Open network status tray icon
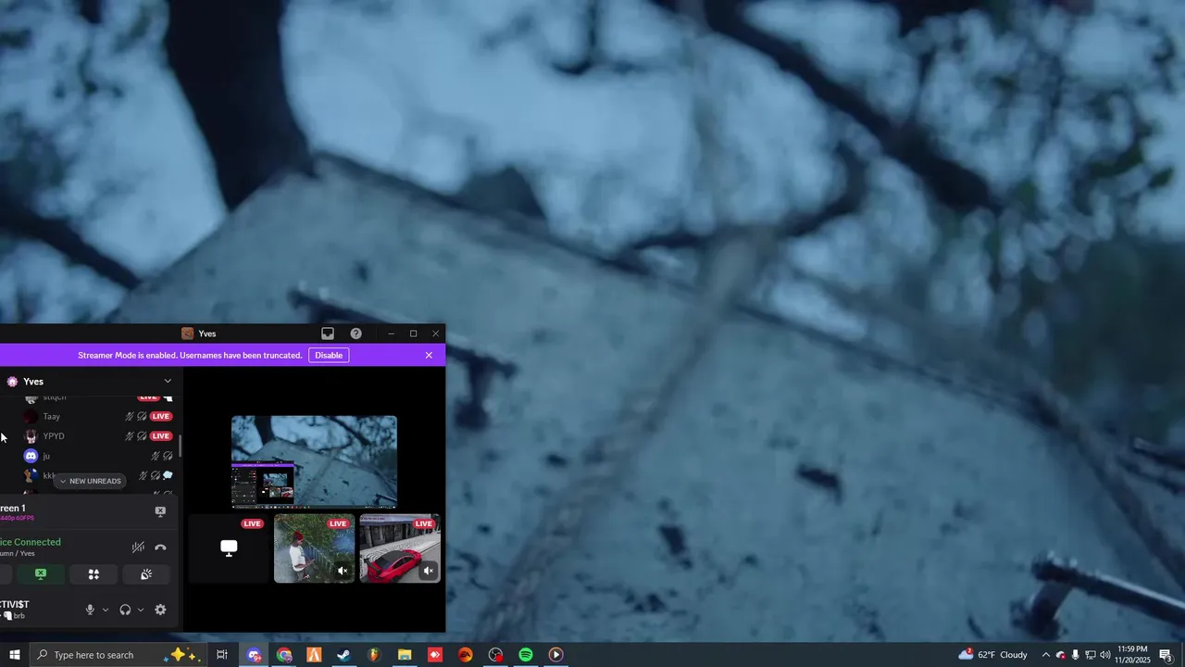The height and width of the screenshot is (667, 1185). (1091, 655)
